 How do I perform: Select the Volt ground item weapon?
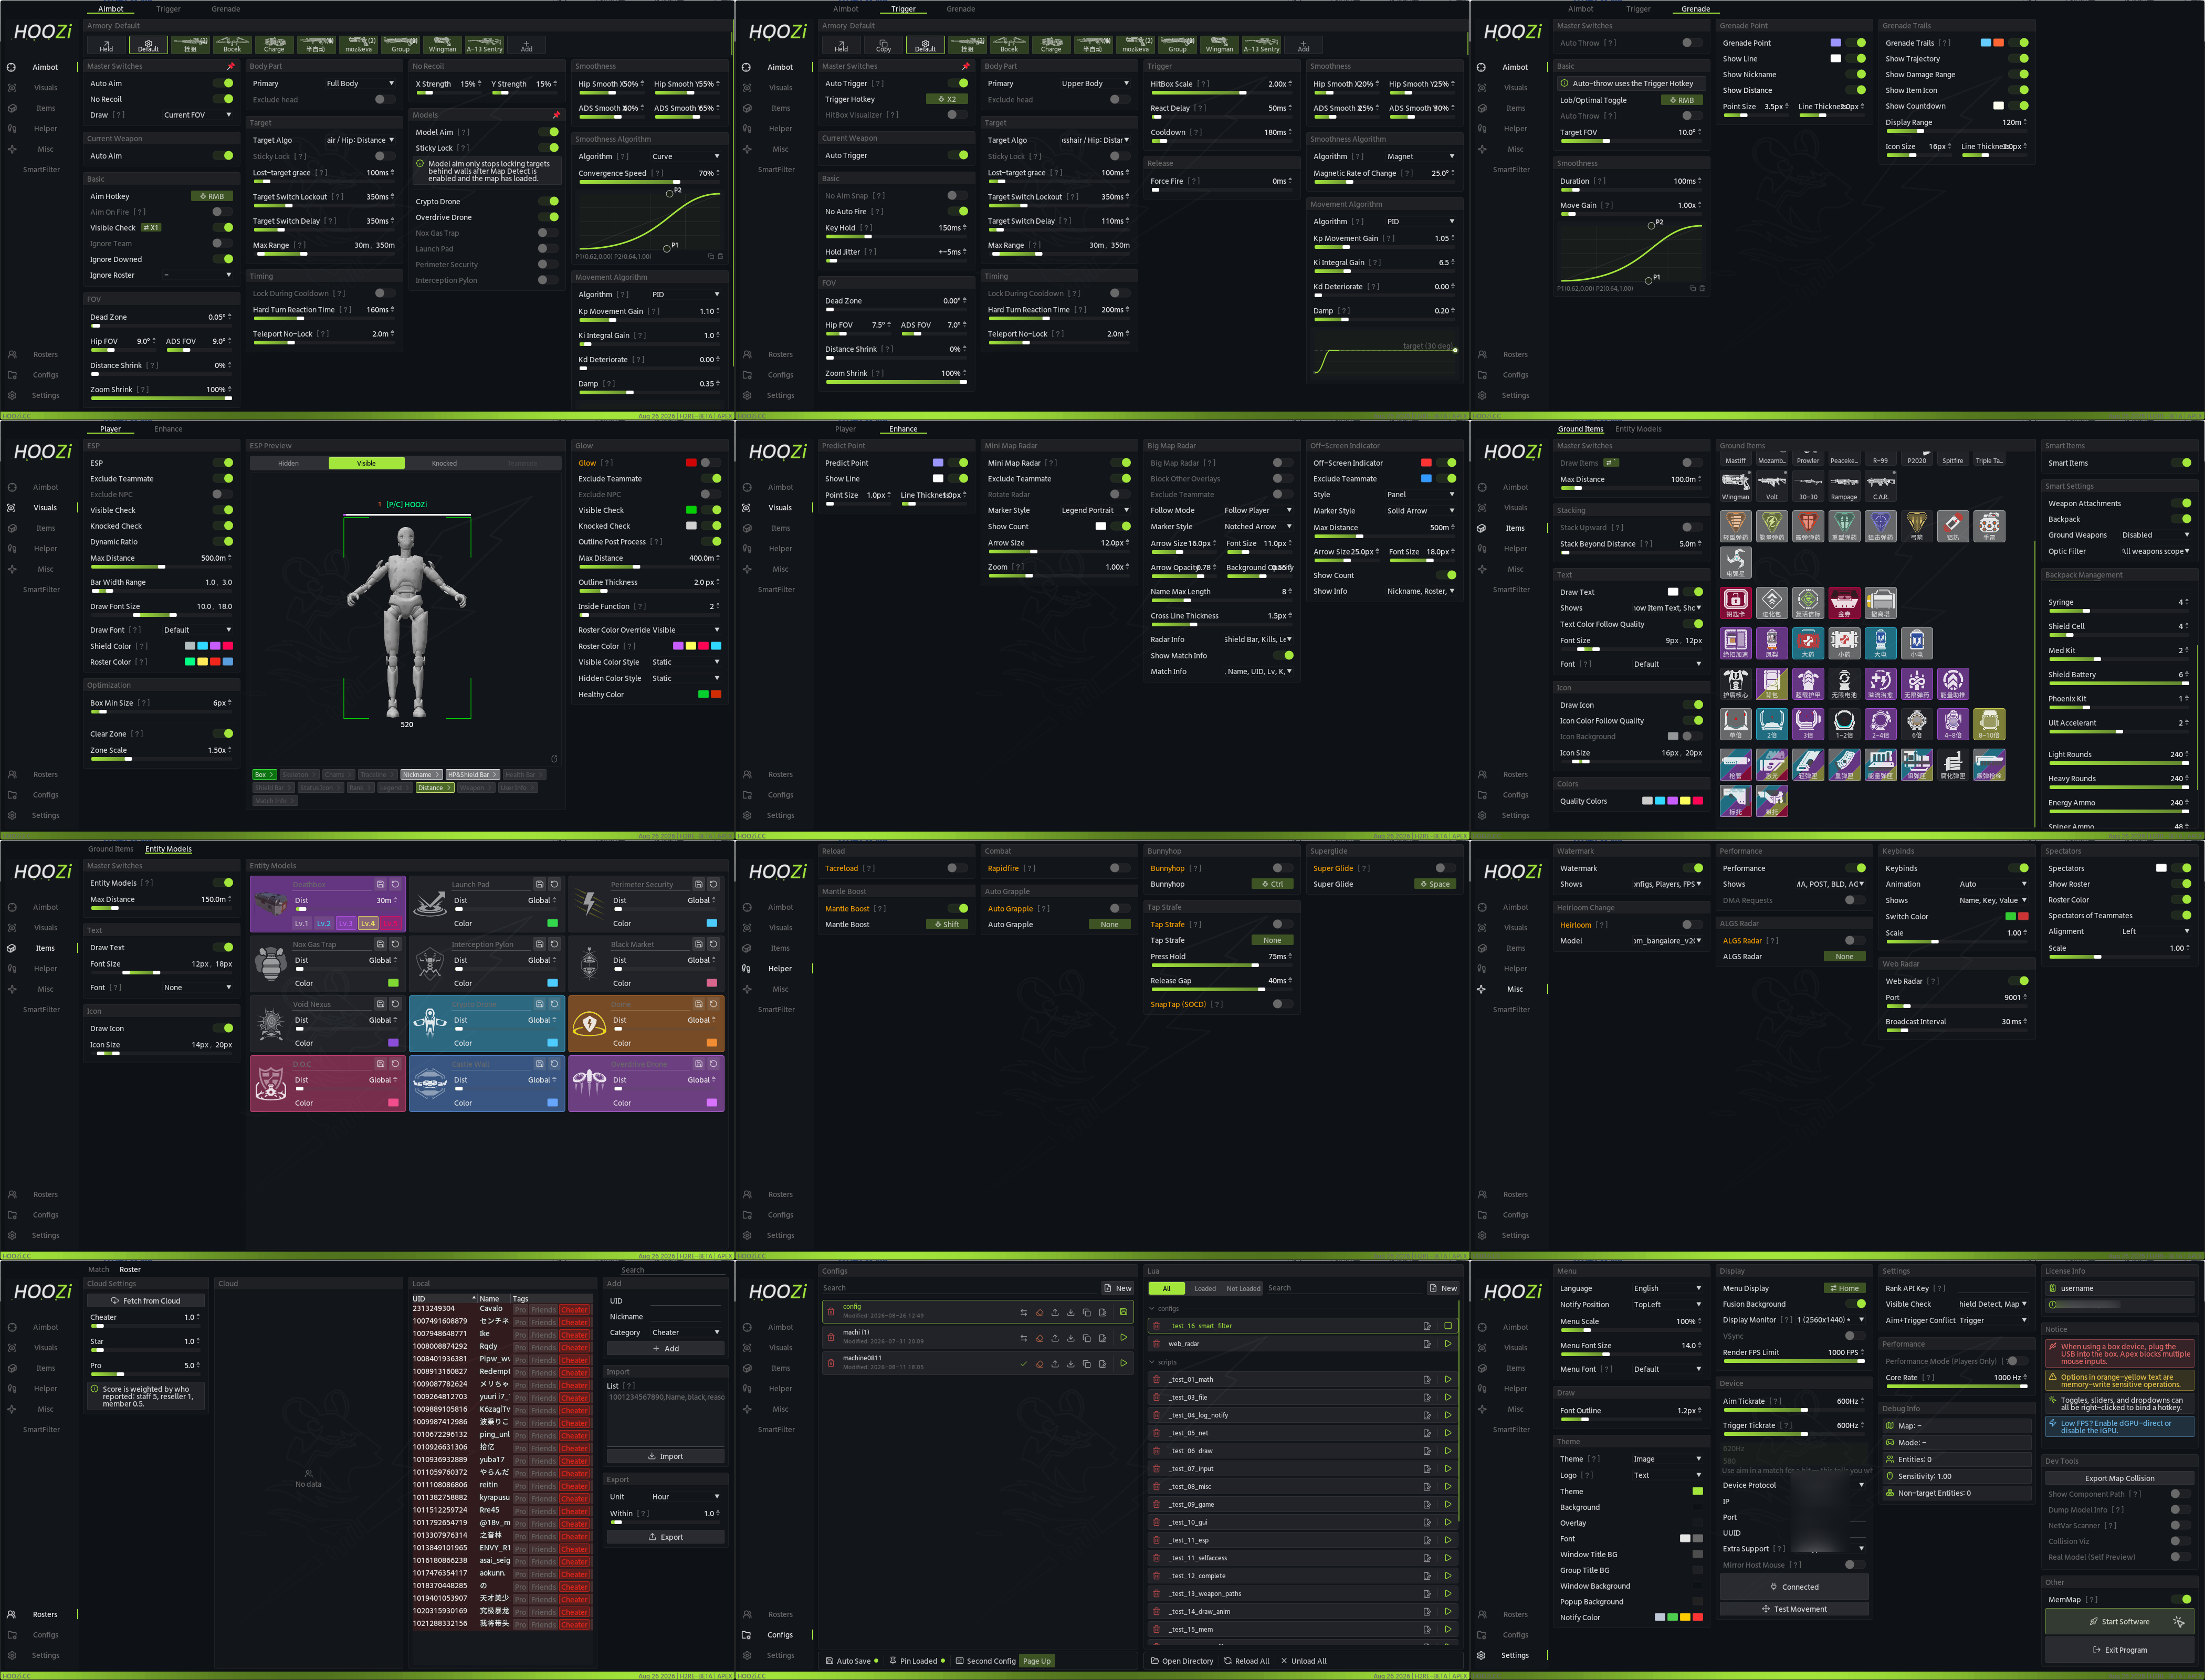pyautogui.click(x=1772, y=487)
